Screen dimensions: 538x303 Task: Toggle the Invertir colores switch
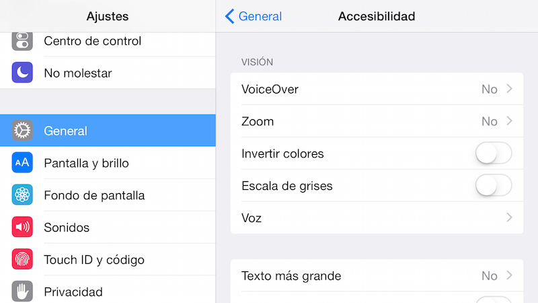click(x=494, y=154)
